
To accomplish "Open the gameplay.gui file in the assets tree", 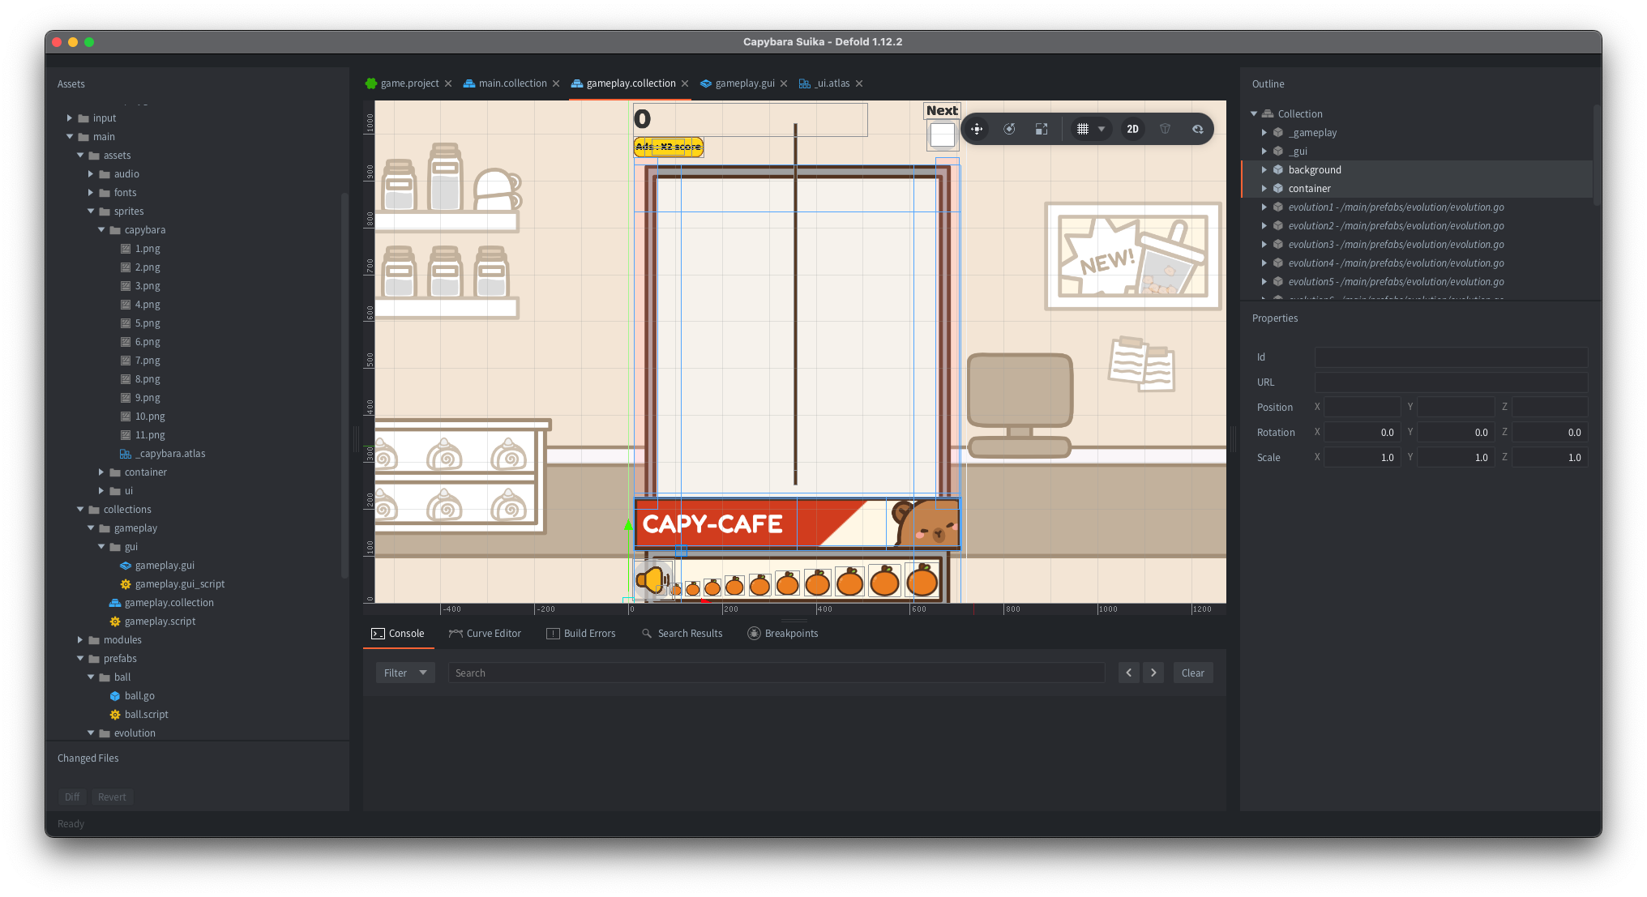I will pyautogui.click(x=165, y=565).
